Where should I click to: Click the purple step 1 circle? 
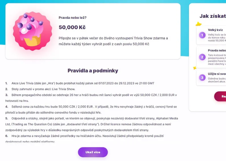202,35
